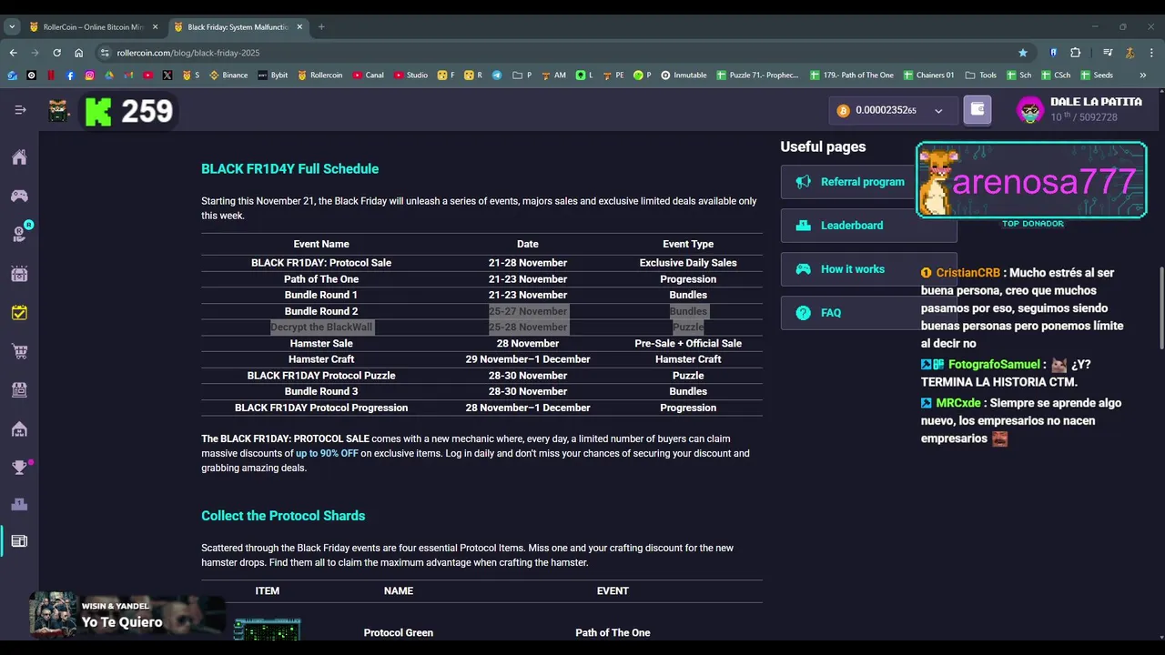Open the Referral program link
Image resolution: width=1165 pixels, height=655 pixels.
(x=868, y=182)
